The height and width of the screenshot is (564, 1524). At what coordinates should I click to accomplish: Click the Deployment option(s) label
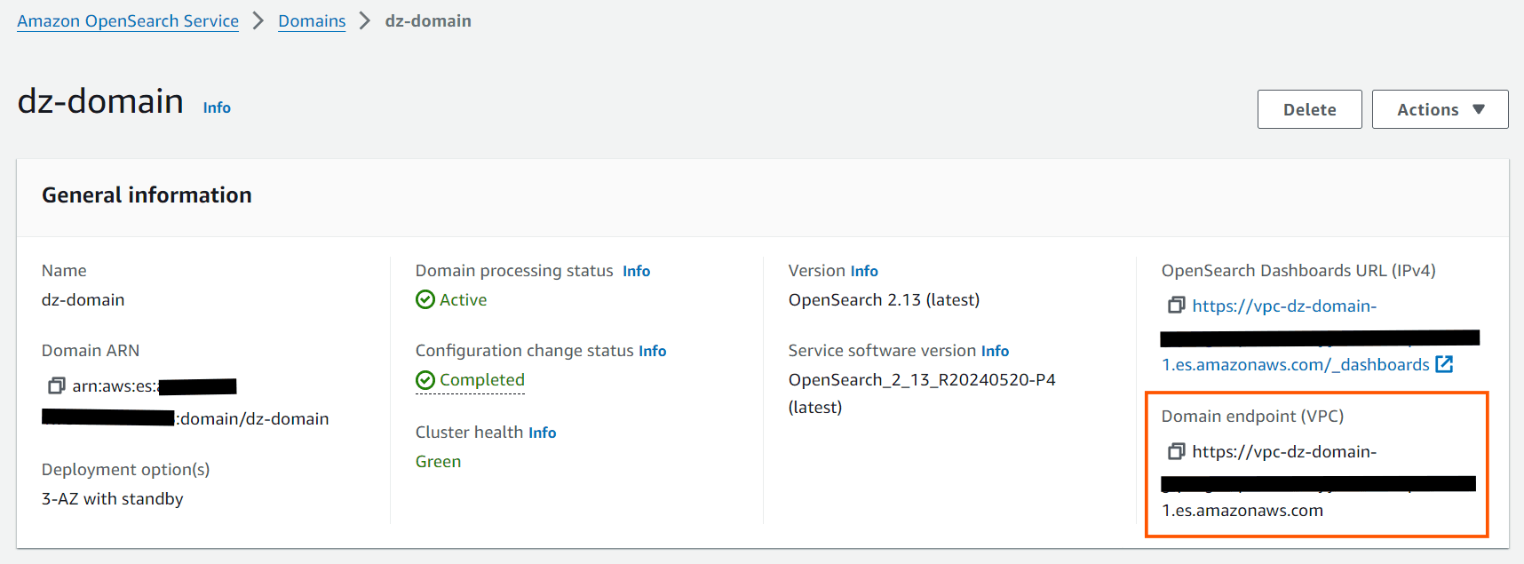pos(126,470)
